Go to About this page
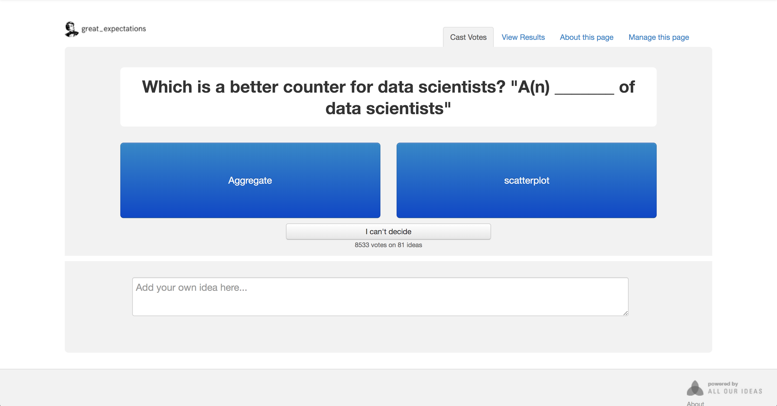This screenshot has width=777, height=406. 586,37
